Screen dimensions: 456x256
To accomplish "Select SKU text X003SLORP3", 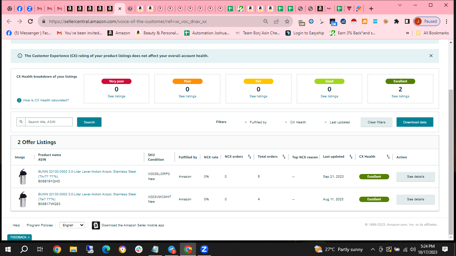I will pyautogui.click(x=159, y=174).
